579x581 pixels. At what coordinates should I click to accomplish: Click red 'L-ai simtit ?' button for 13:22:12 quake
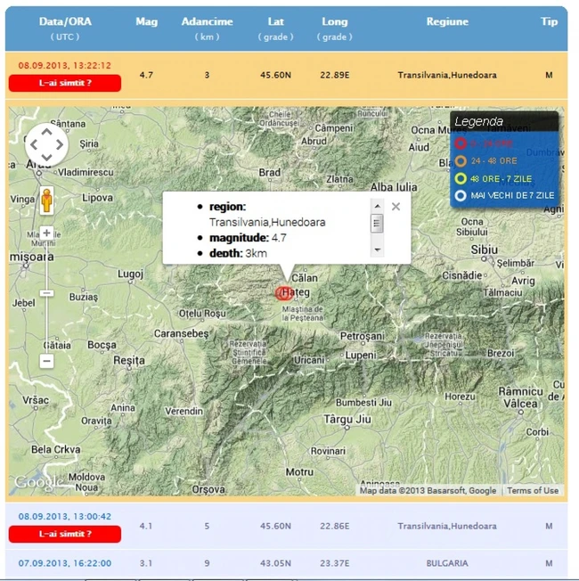(x=64, y=84)
